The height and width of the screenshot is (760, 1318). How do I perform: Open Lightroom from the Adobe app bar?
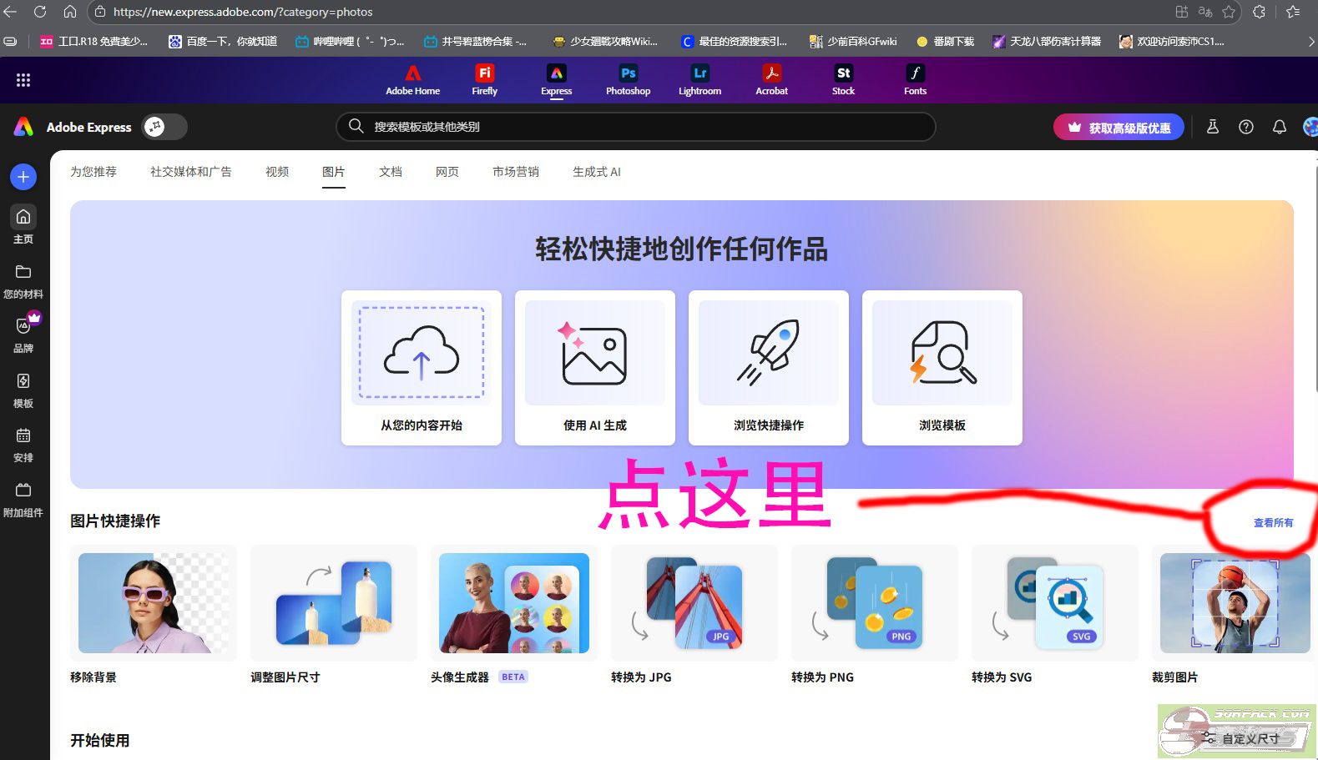click(699, 80)
